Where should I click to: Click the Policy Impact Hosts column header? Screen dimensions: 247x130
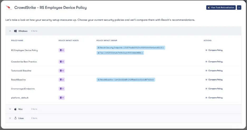pyautogui.click(x=69, y=41)
